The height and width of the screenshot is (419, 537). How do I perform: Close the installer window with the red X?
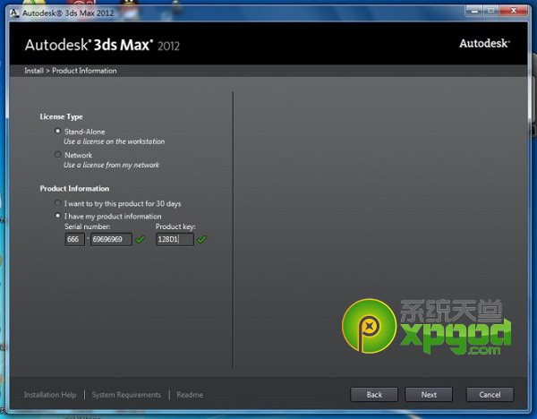click(514, 8)
